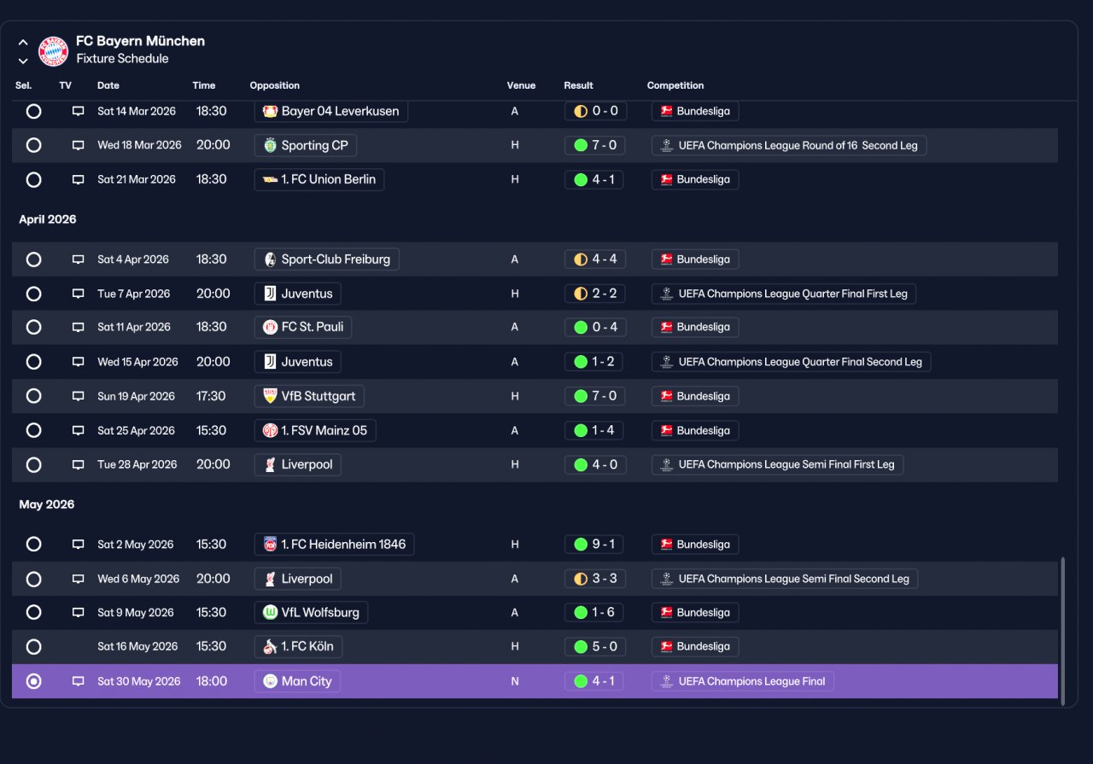Open the Bundesliga logo on the Heidenheim row

point(667,545)
